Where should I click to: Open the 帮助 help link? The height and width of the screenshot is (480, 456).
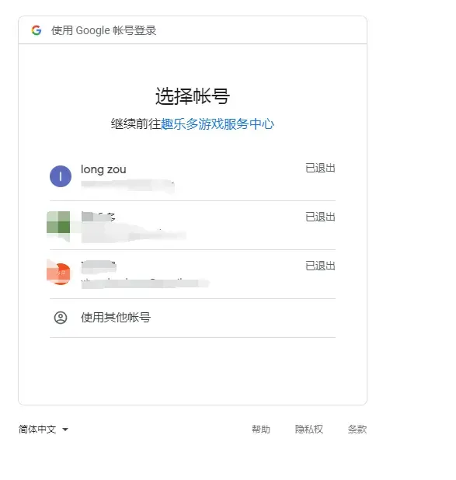click(x=261, y=430)
